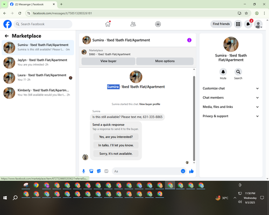Mute this chat using the bell icon
This screenshot has width=269, height=215.
pyautogui.click(x=223, y=72)
